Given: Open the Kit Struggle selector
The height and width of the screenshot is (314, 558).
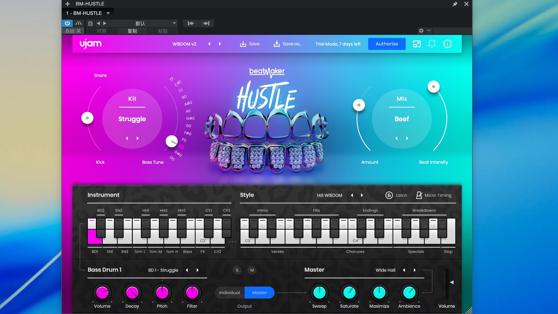Looking at the screenshot, I should (132, 119).
